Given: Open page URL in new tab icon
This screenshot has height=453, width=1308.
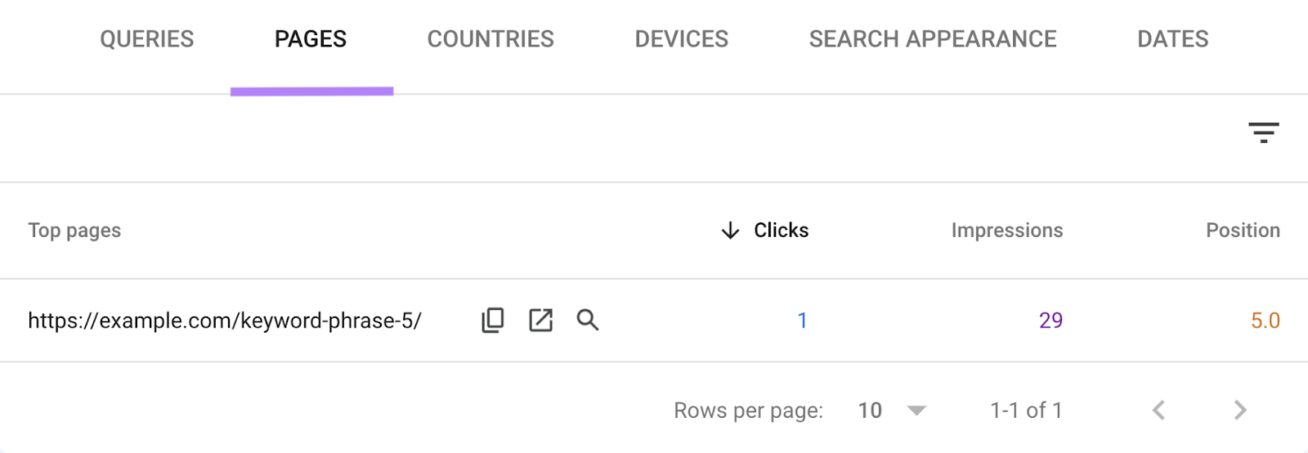Looking at the screenshot, I should (x=540, y=320).
